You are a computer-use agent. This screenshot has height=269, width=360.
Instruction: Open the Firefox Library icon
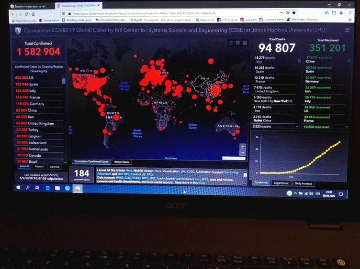326,13
